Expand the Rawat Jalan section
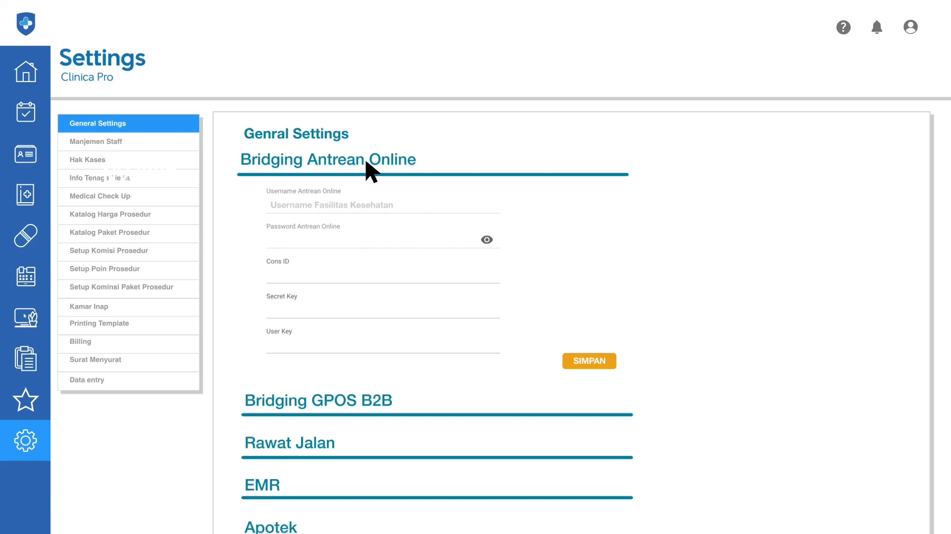951x534 pixels. coord(289,443)
